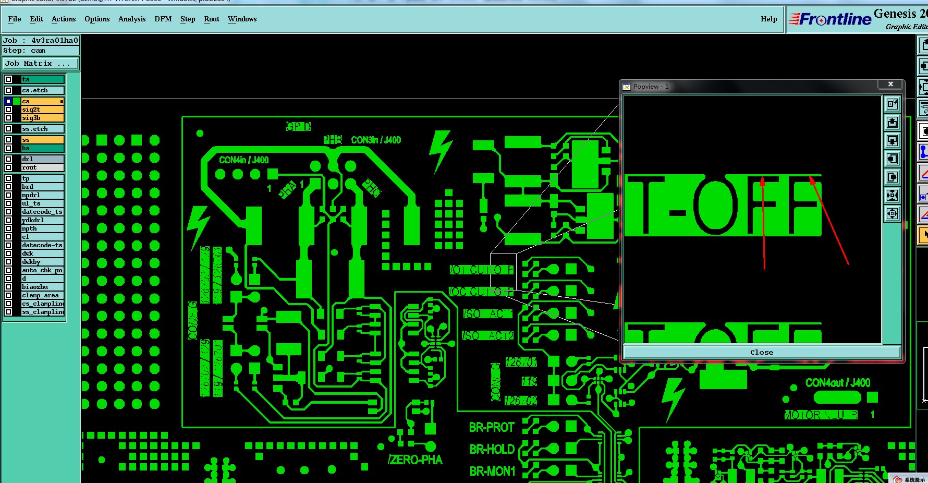
Task: Click the Step: cam label
Action: tap(41, 51)
